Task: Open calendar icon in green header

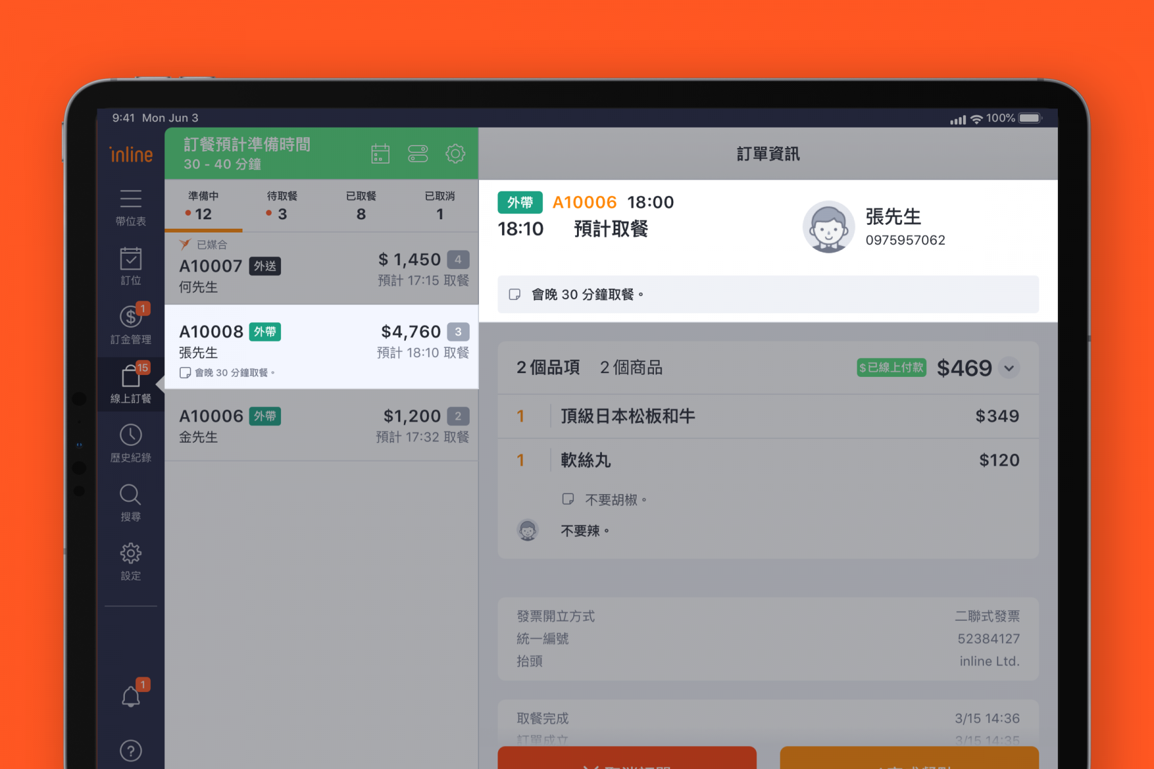Action: [380, 154]
